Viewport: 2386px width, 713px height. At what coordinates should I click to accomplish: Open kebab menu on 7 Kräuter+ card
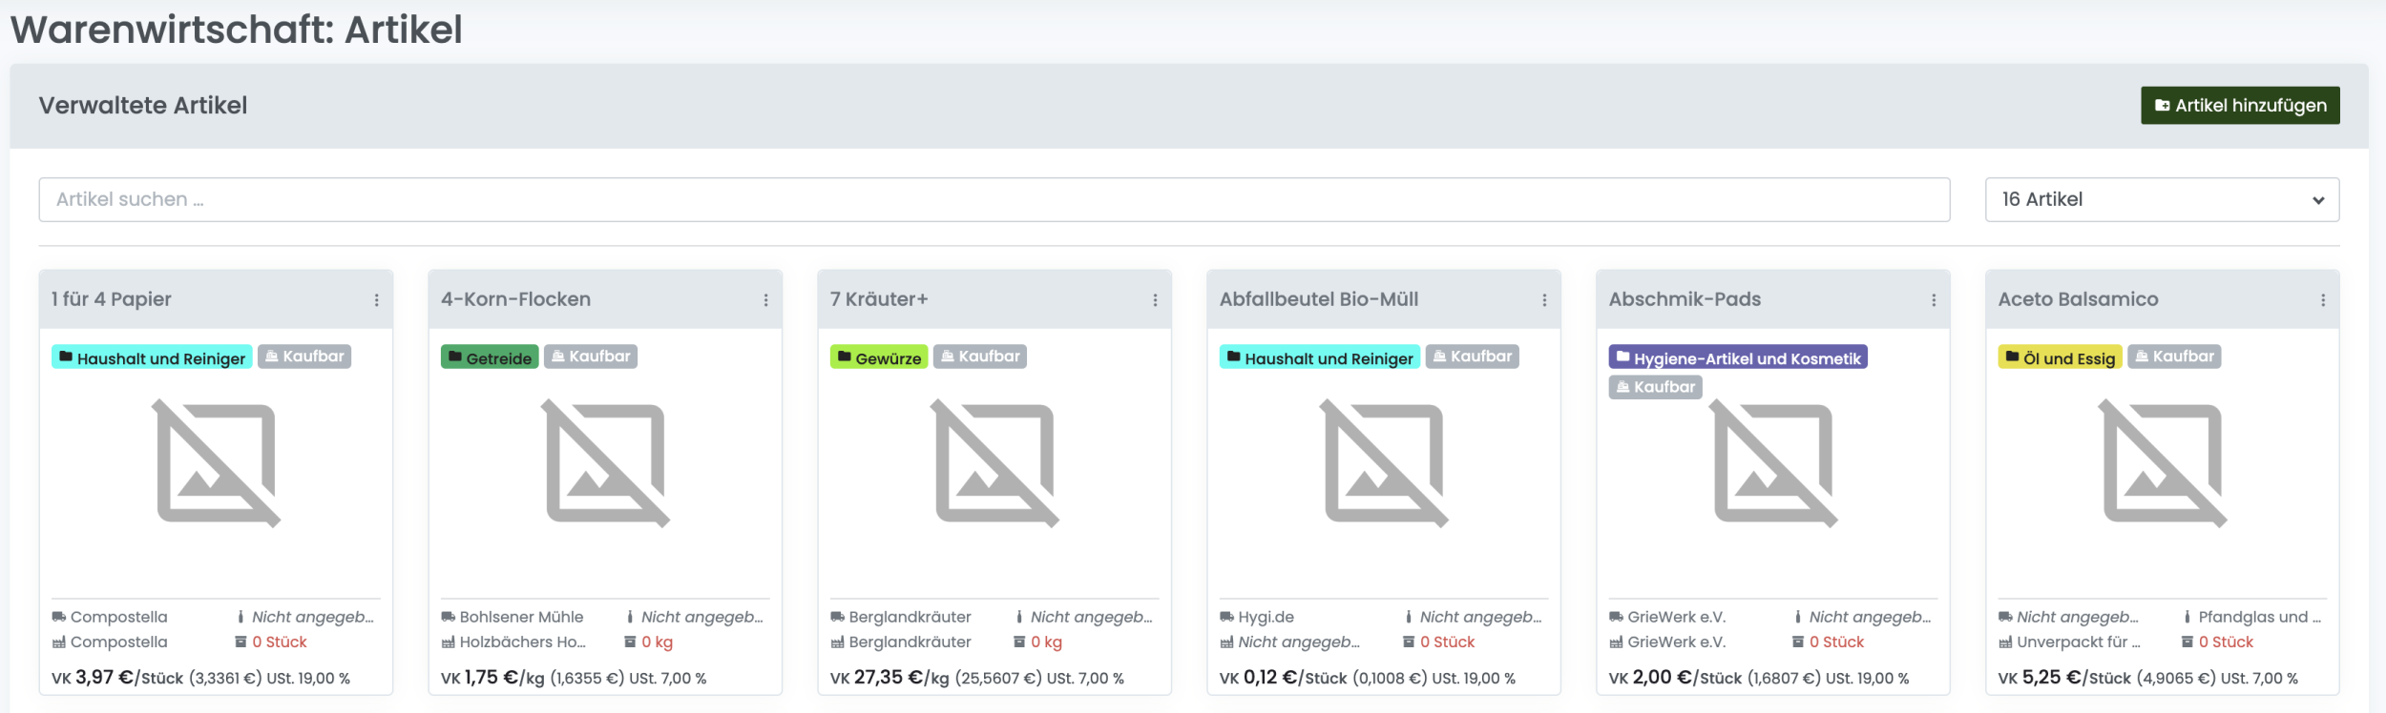pyautogui.click(x=1155, y=300)
